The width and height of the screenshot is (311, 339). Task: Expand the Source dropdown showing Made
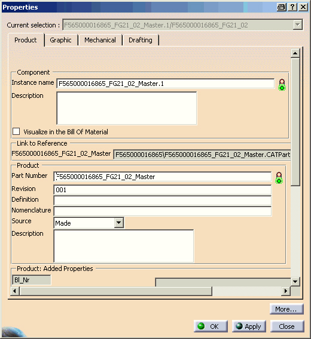tap(119, 223)
